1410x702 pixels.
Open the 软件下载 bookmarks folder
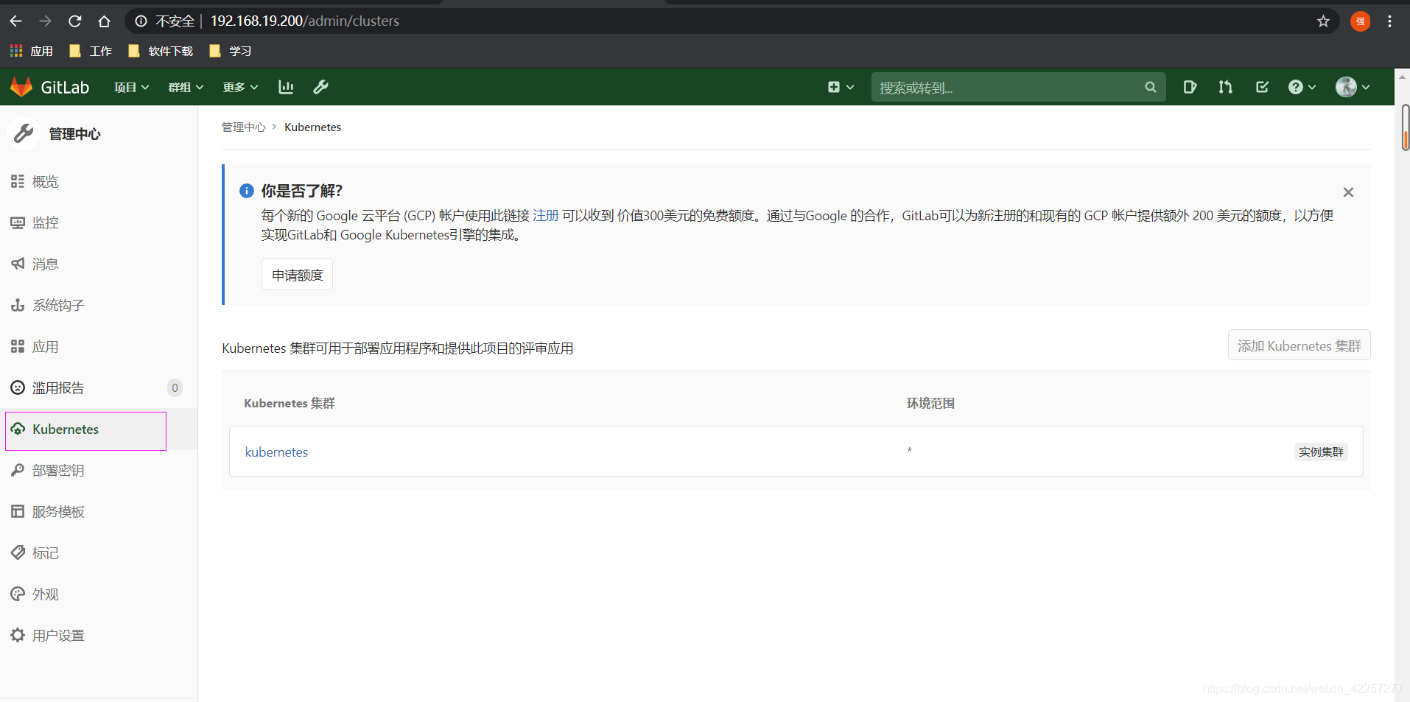pos(160,51)
